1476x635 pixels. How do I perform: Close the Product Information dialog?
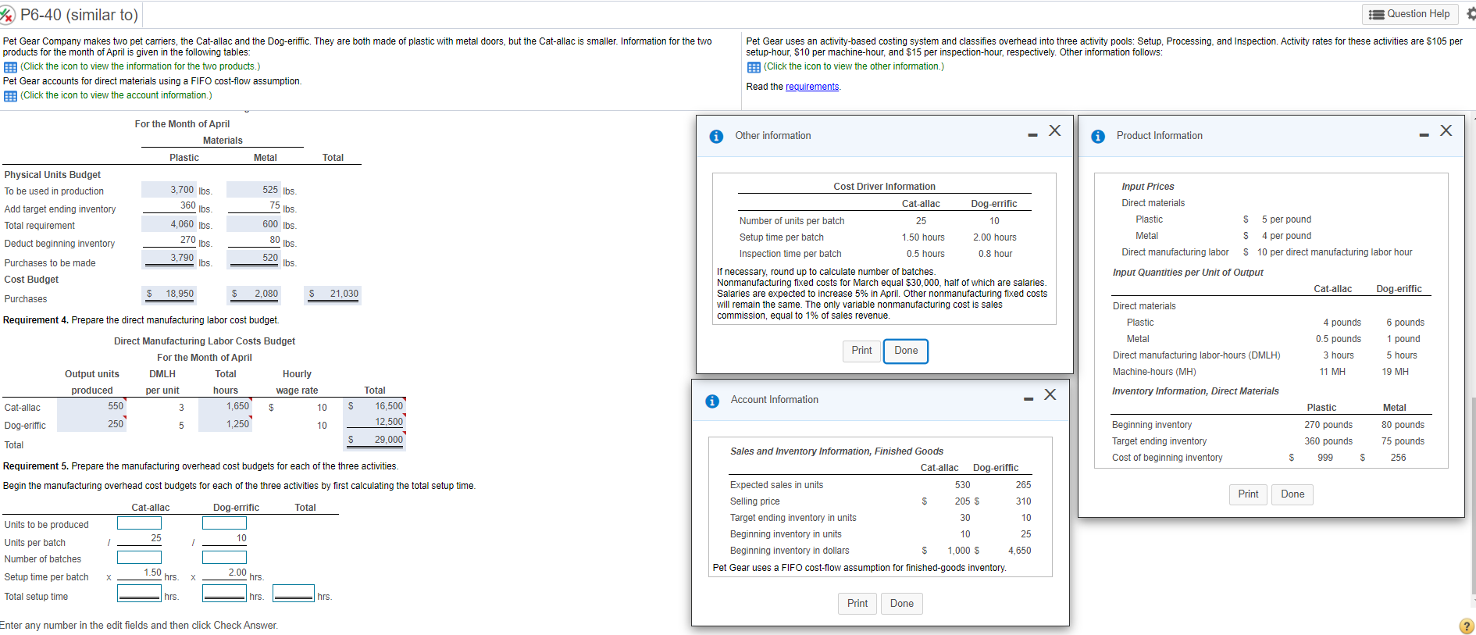click(1446, 130)
